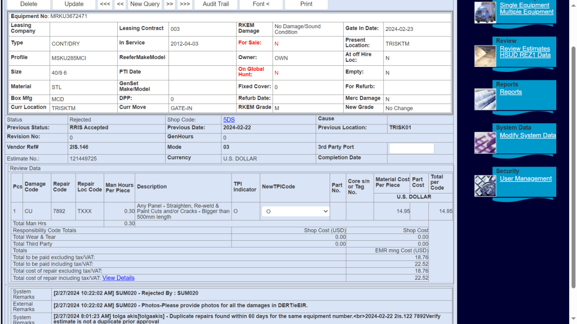The height and width of the screenshot is (324, 577).
Task: Jump to first record with <<< button
Action: coord(105,4)
